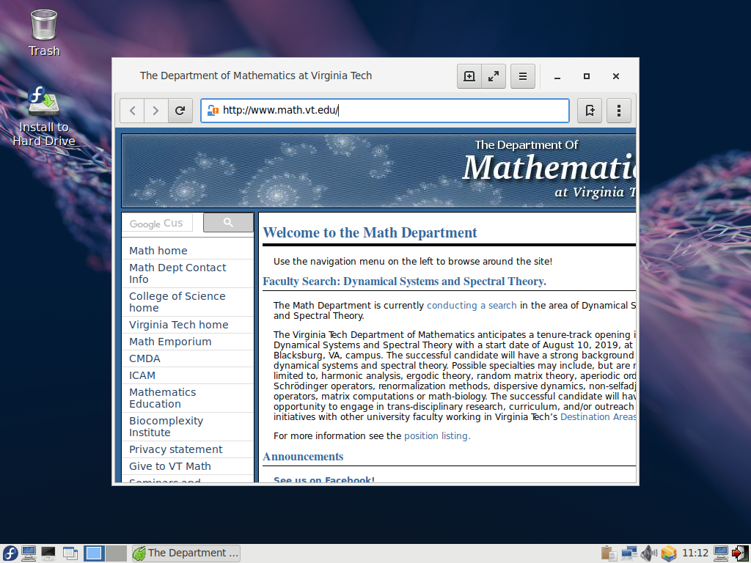The height and width of the screenshot is (563, 751).
Task: Open the Mathematics Education link
Action: 162,398
